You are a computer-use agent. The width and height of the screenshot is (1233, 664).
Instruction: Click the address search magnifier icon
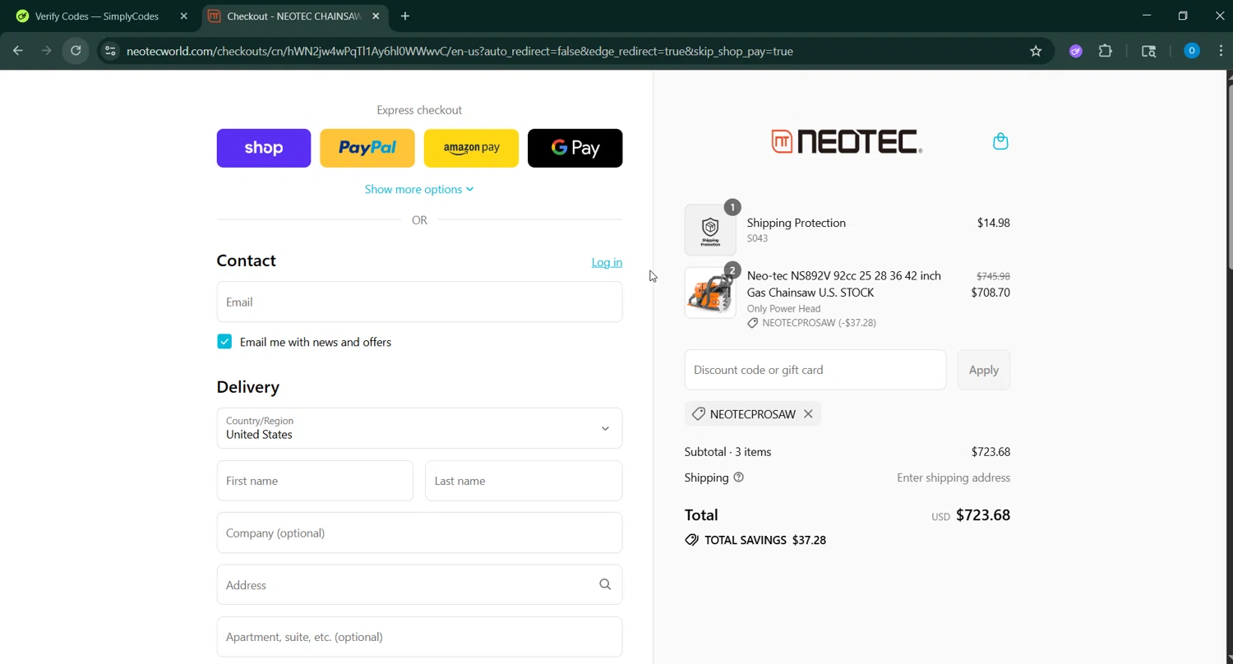pyautogui.click(x=605, y=584)
